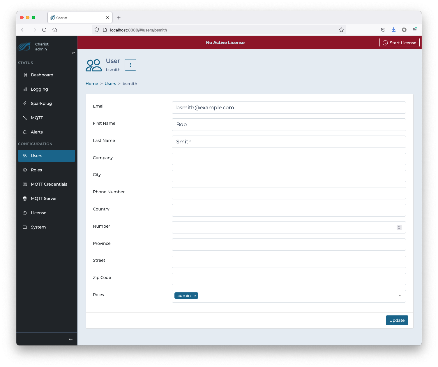
Task: Expand the Roles dropdown arrow
Action: [400, 296]
